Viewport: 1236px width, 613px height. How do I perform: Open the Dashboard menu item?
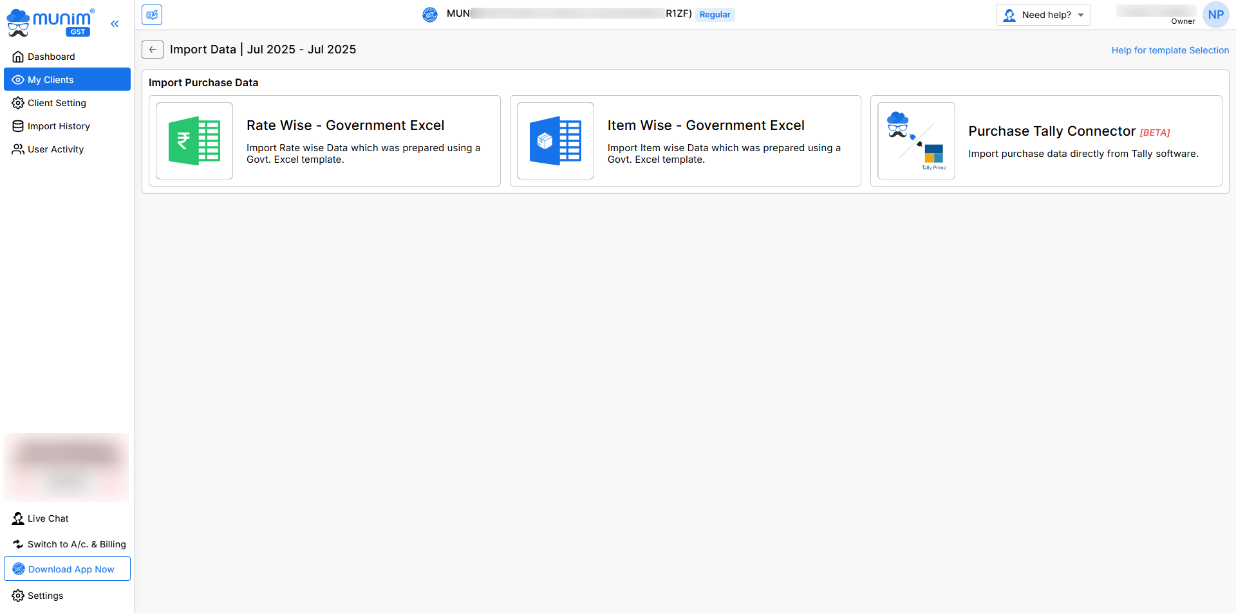[51, 57]
